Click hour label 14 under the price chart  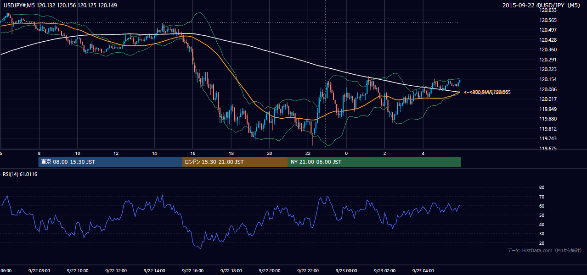155,153
